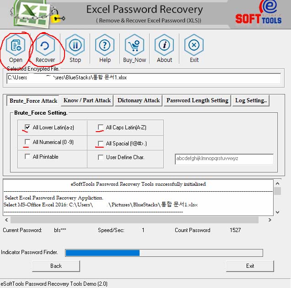
Task: Click the 'Remove & Recover Excel Password (XLS)' subtitle
Action: 148,20
